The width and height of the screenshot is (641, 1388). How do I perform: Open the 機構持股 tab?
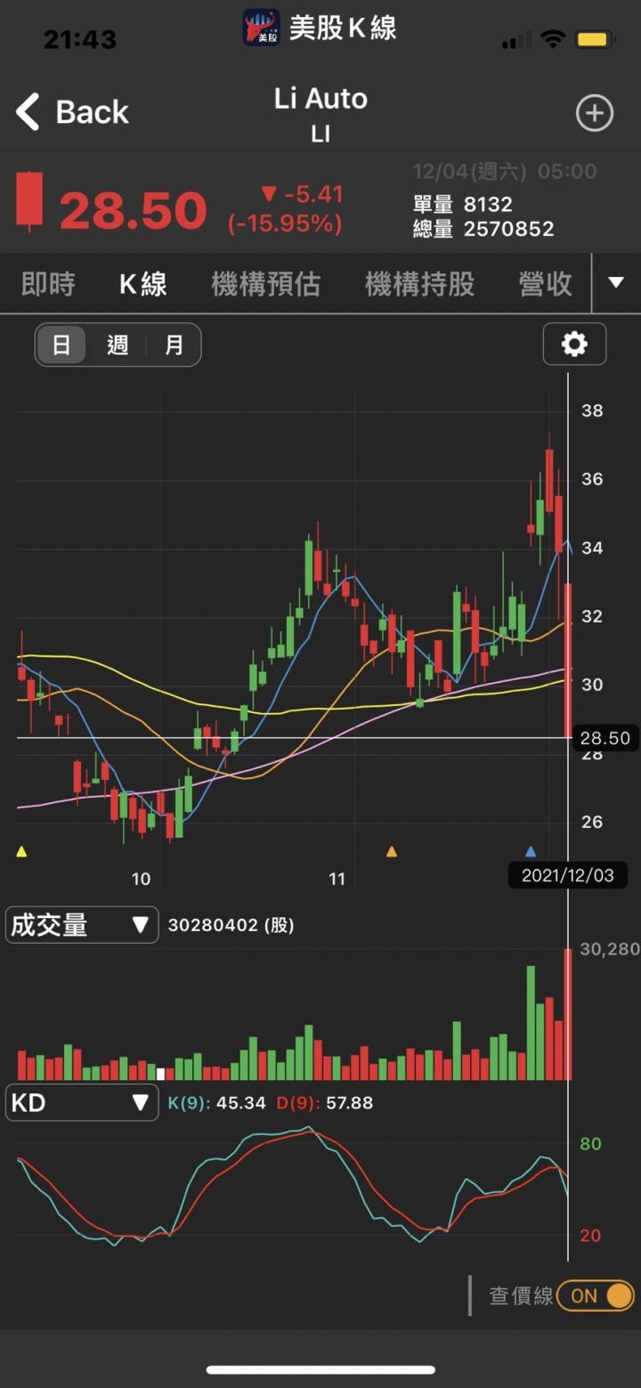click(419, 284)
